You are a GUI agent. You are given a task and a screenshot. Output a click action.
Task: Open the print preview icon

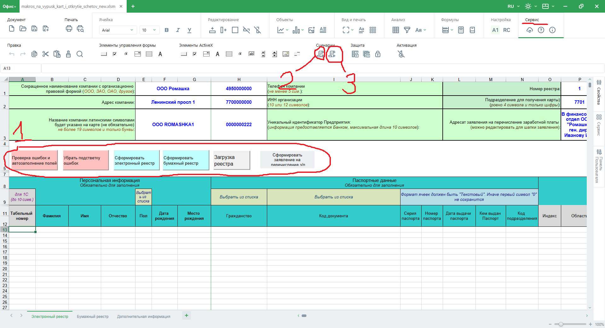point(80,29)
